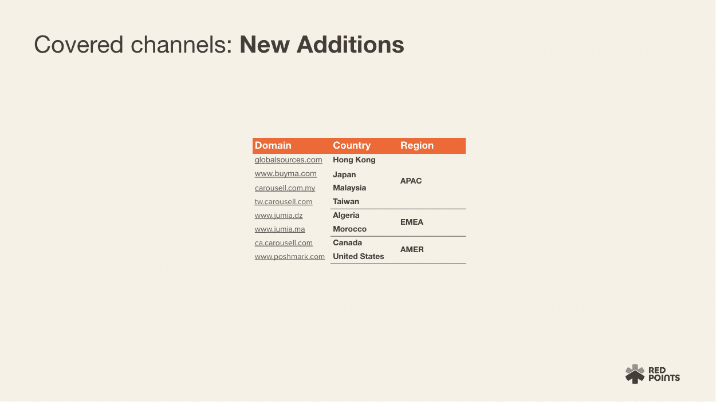The width and height of the screenshot is (716, 402).
Task: Visit the carousell.com.my link
Action: [x=285, y=188]
